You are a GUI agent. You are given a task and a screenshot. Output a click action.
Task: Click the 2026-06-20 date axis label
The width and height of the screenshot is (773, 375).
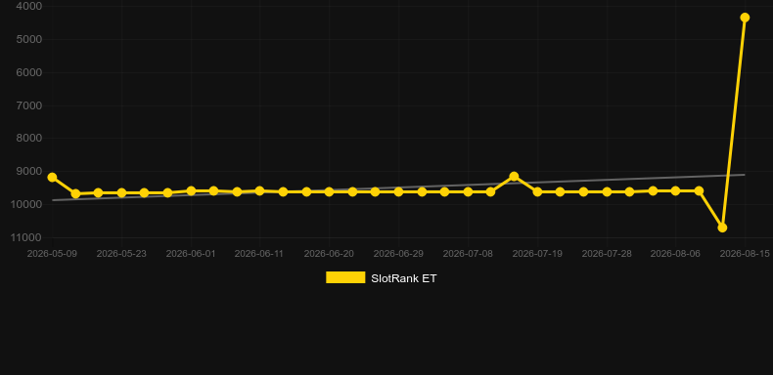pos(329,254)
